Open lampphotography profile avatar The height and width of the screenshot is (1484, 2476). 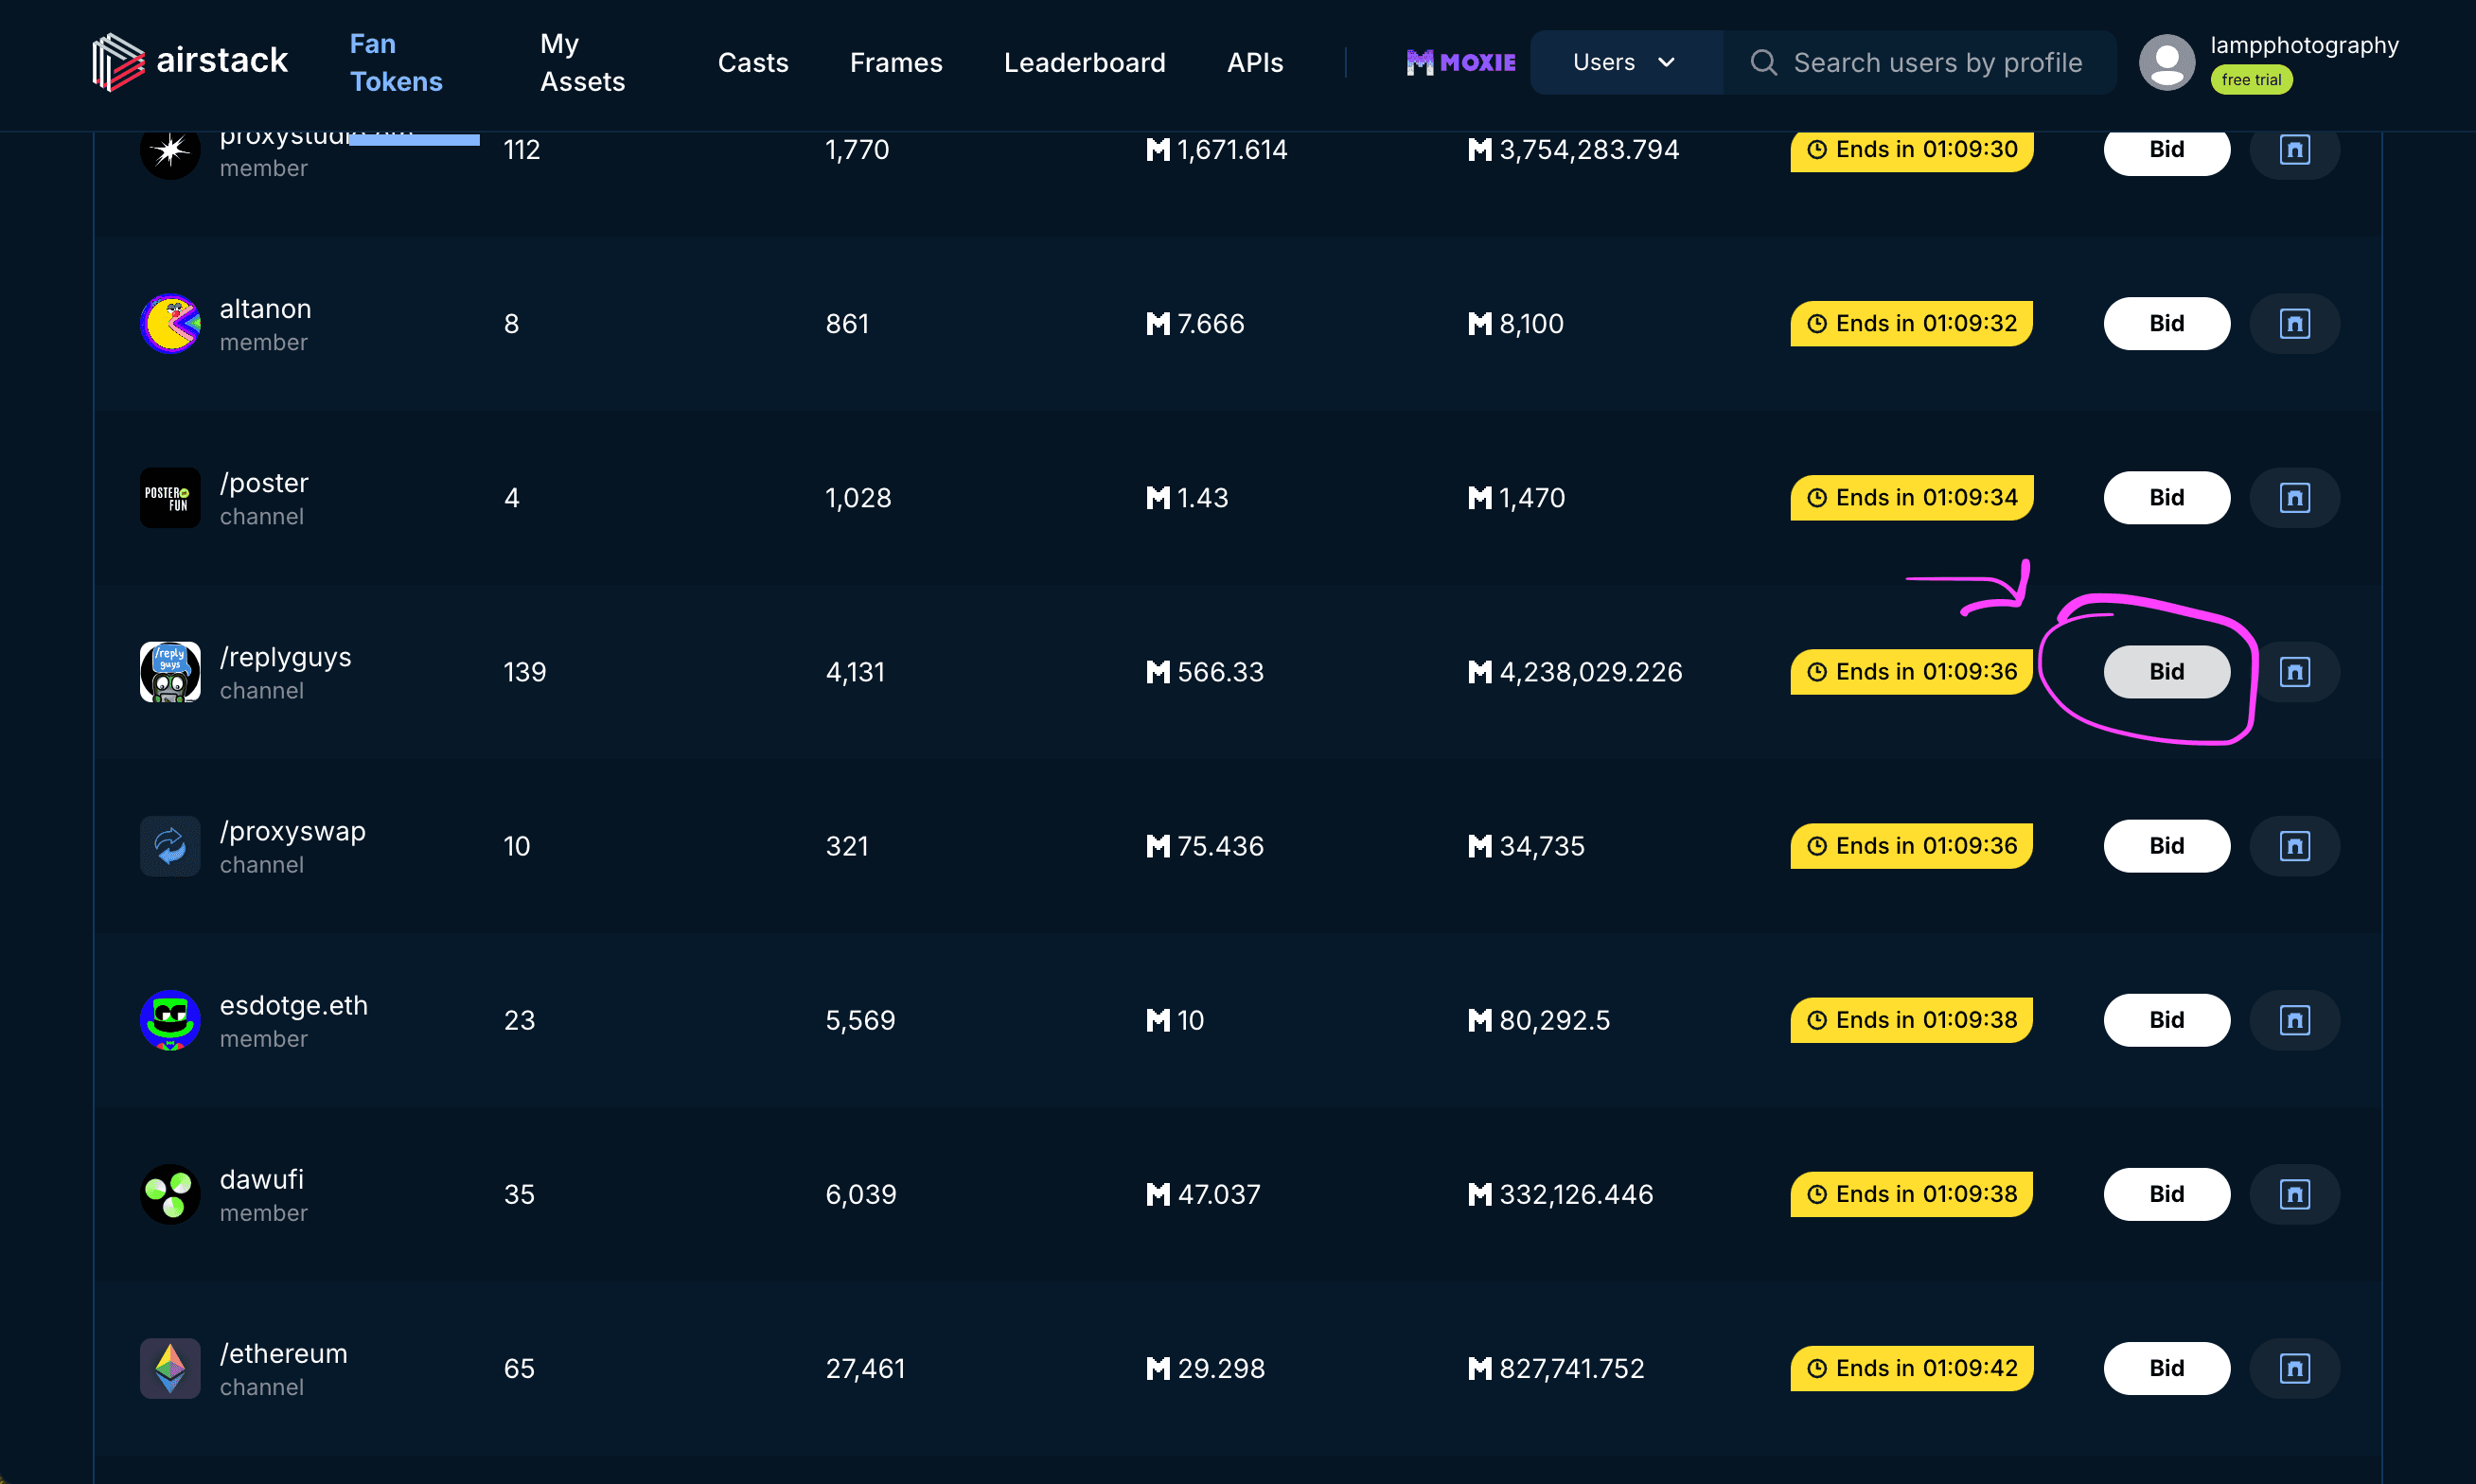(2167, 62)
